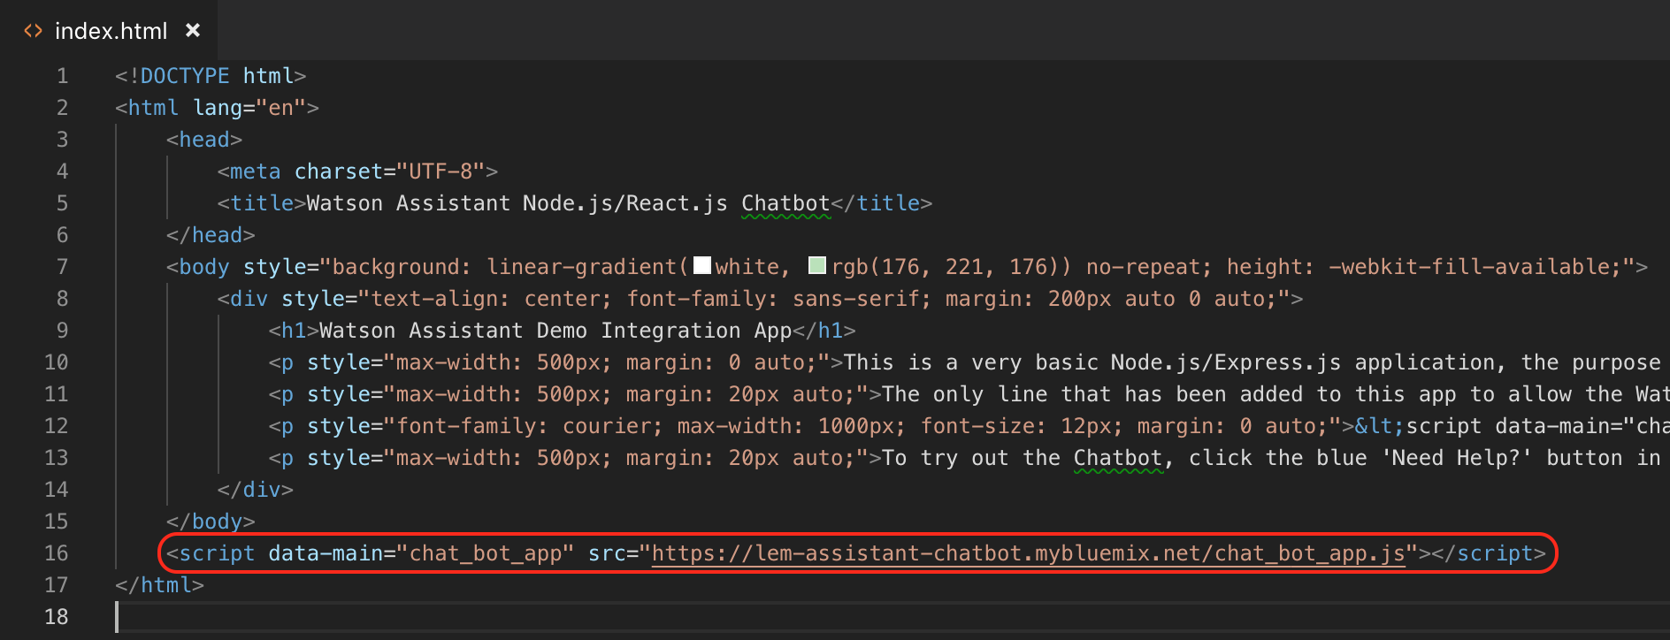Open the white color swatch picker
The width and height of the screenshot is (1670, 640).
(x=702, y=266)
